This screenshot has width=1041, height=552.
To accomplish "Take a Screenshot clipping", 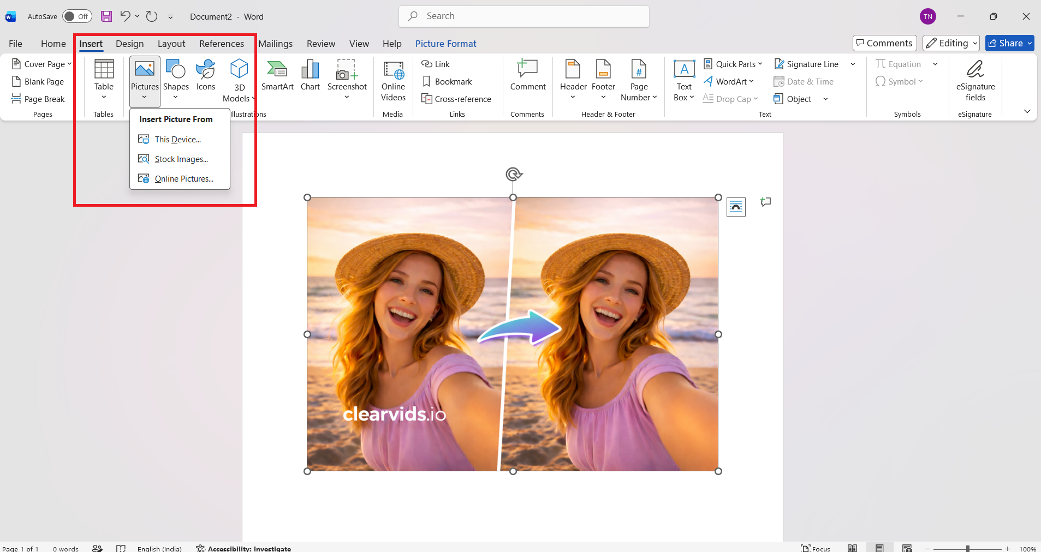I will pos(347,80).
